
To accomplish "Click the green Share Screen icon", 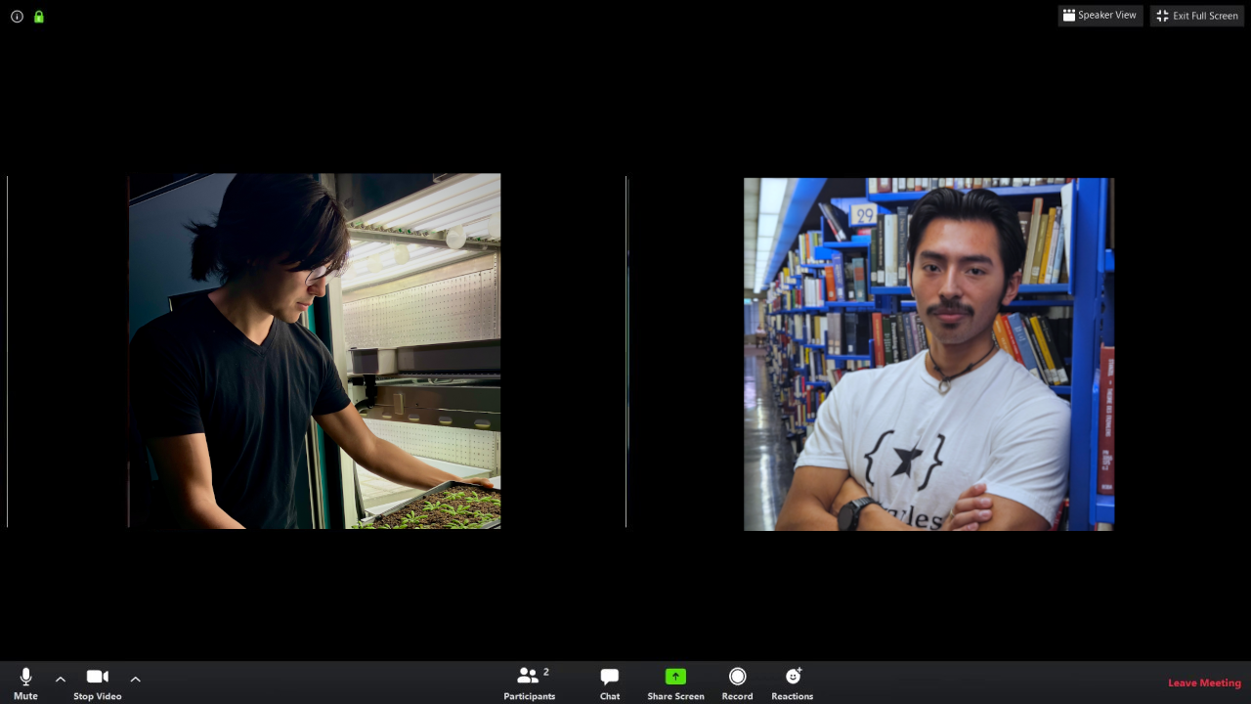I will (675, 676).
